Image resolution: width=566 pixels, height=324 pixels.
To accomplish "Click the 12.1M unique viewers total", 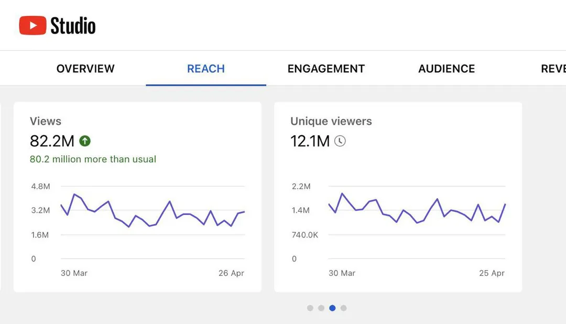I will pos(310,141).
